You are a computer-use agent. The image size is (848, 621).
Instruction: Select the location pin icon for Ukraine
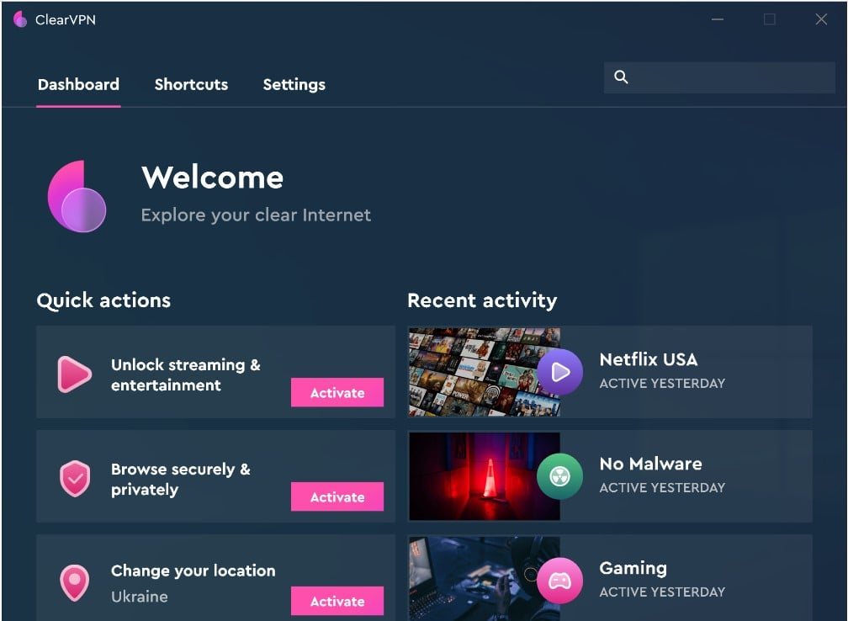[74, 582]
